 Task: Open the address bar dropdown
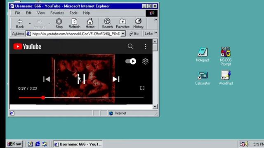(123, 34)
